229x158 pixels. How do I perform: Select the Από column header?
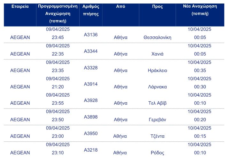[120, 7]
